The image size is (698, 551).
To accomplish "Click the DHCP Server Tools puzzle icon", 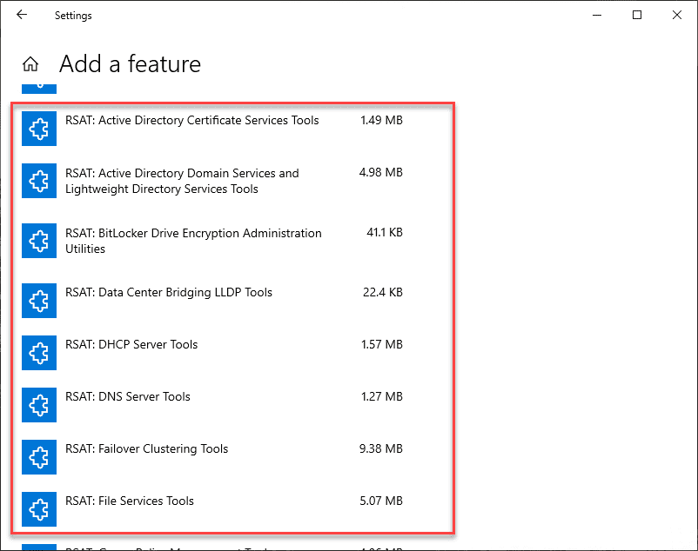I will point(39,353).
